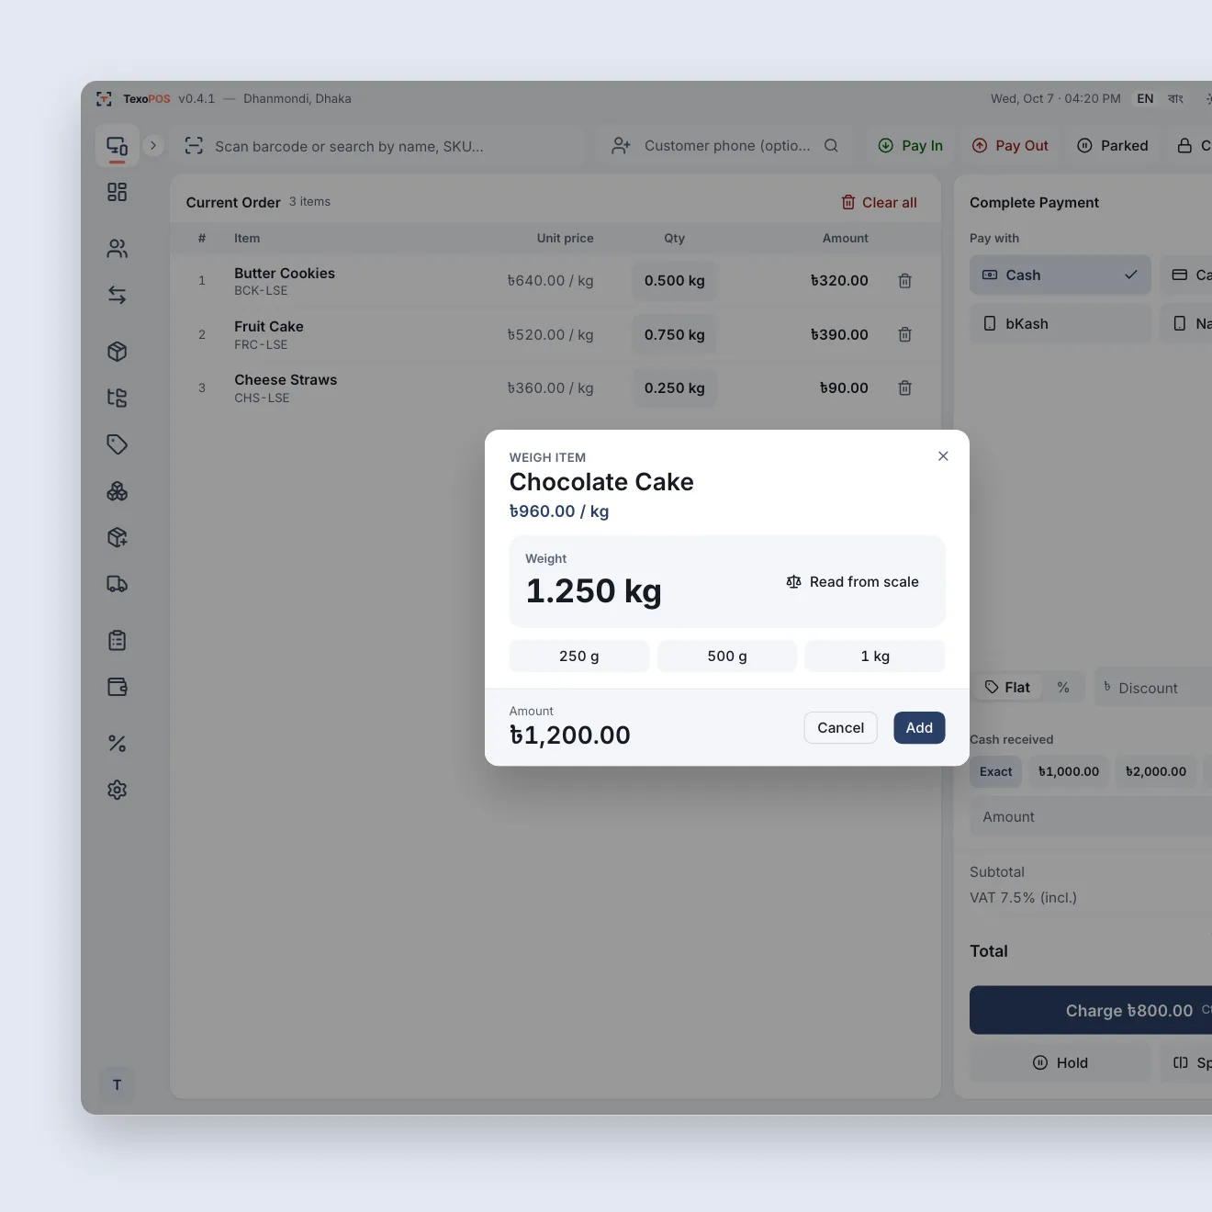This screenshot has width=1212, height=1212.
Task: Expand the sidebar with the chevron
Action: tap(153, 145)
